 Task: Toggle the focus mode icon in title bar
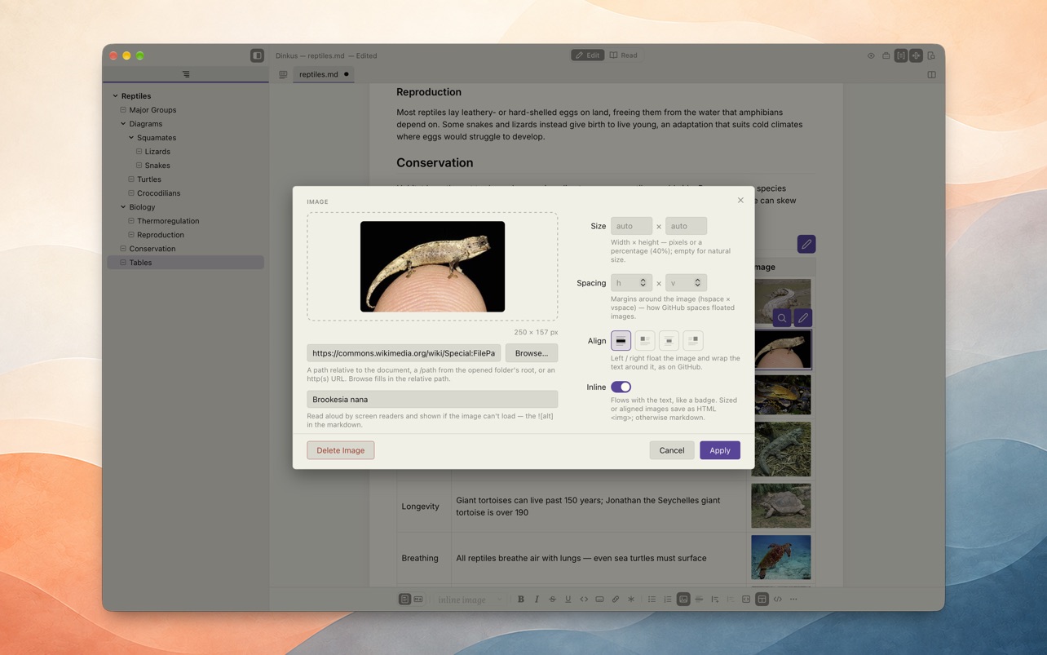901,55
